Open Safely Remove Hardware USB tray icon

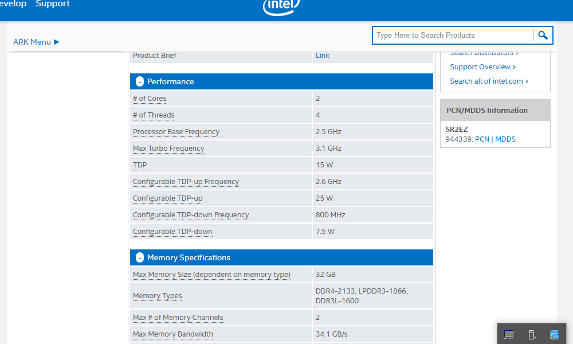click(532, 334)
